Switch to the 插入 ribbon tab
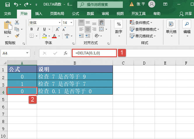Image resolution: width=194 pixels, height=139 pixels. tap(39, 14)
